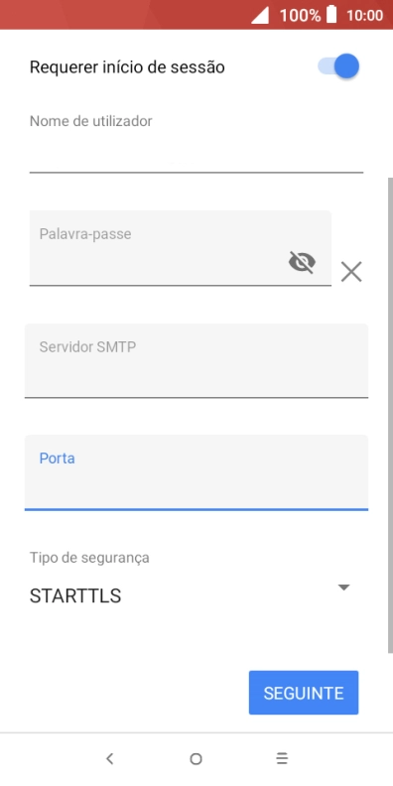
Task: Clear the password with the X icon
Action: tap(351, 272)
